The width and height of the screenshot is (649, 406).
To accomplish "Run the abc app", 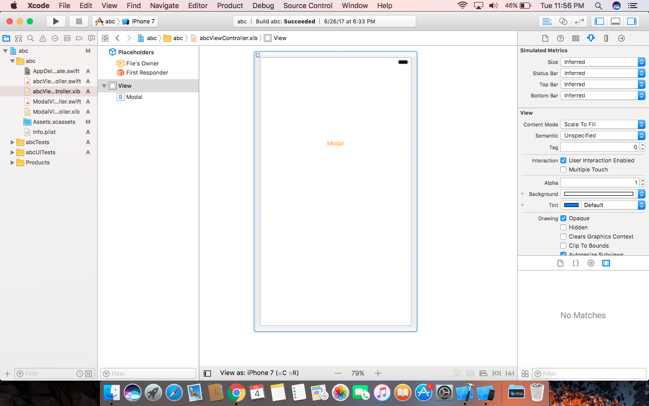I will pos(56,21).
